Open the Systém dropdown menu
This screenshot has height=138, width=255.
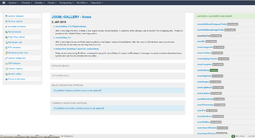pos(13,3)
